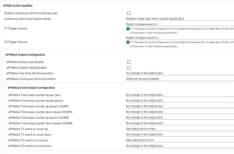Change T2 event on count up action
The width and height of the screenshot is (234, 154).
(x=179, y=140)
